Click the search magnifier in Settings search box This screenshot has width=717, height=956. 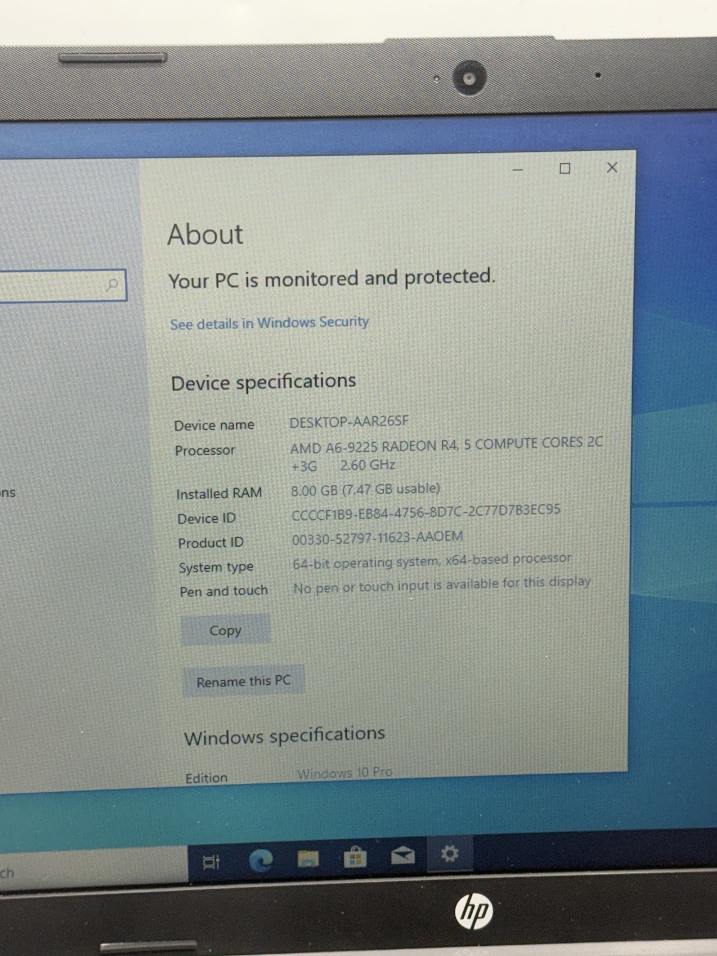(112, 284)
